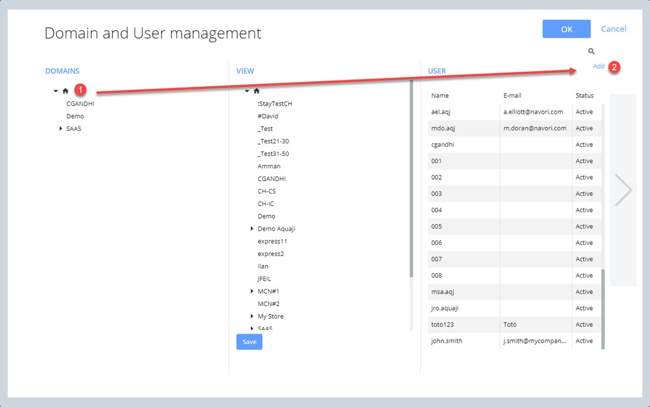
Task: Click the E-mail column header
Action: pos(512,96)
